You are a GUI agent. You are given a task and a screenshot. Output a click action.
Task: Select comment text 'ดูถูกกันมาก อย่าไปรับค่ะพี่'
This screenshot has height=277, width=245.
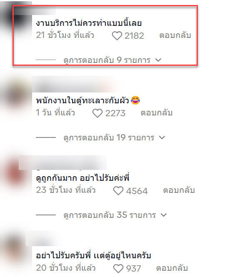pyautogui.click(x=82, y=178)
